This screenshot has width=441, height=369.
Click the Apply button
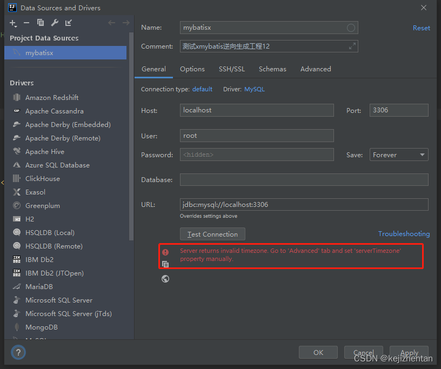click(x=409, y=352)
